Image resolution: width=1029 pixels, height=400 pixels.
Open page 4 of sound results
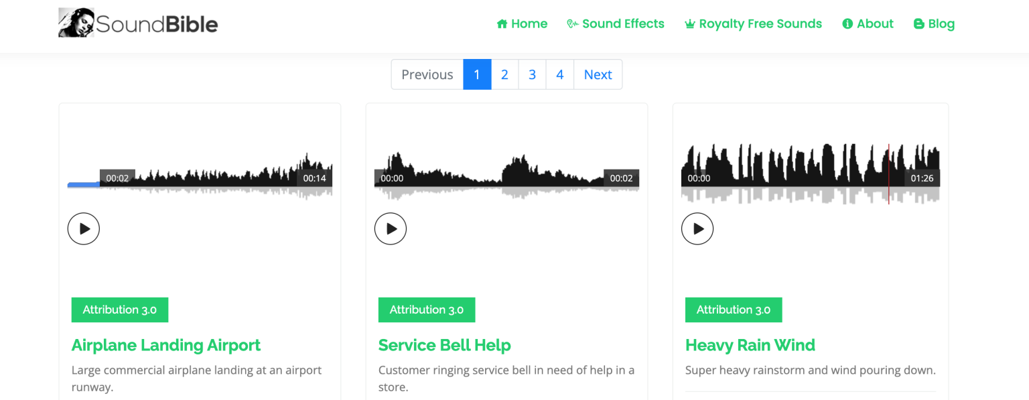(559, 74)
